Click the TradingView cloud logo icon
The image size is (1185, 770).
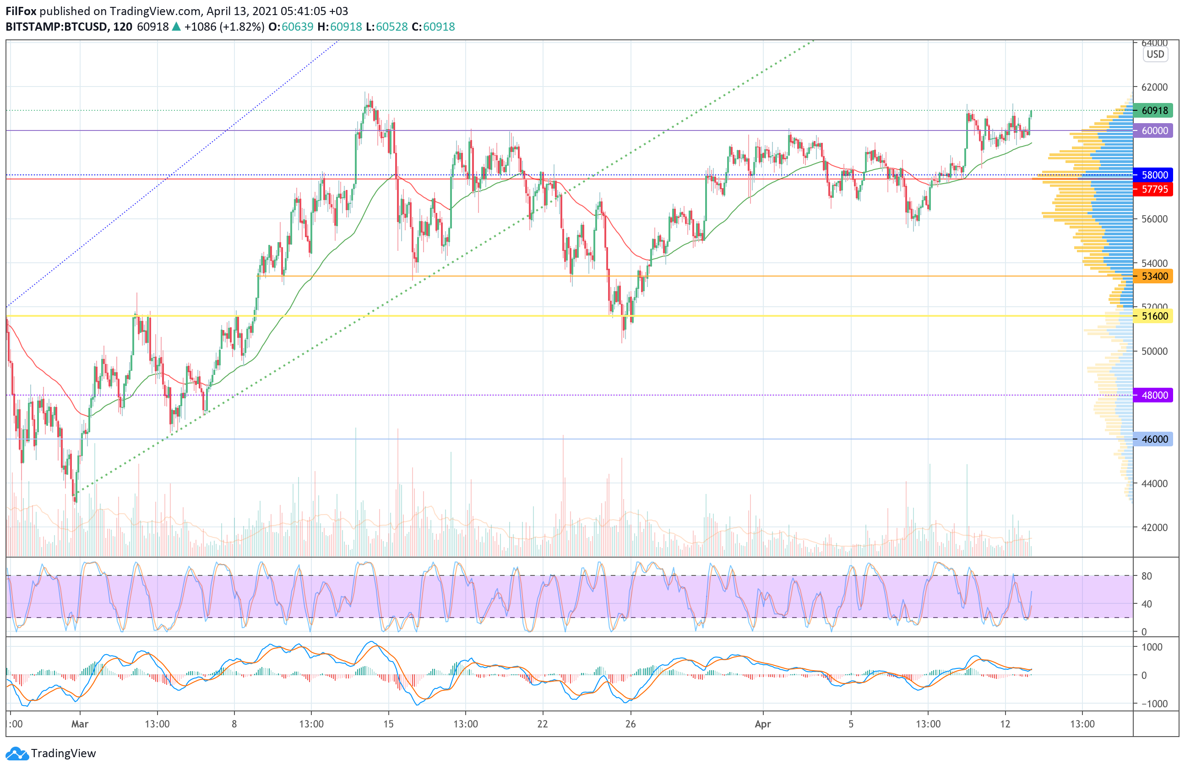tap(17, 753)
